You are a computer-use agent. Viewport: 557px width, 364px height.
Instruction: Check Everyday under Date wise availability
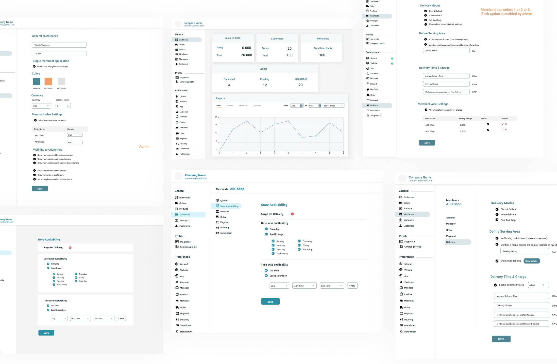pyautogui.click(x=266, y=229)
